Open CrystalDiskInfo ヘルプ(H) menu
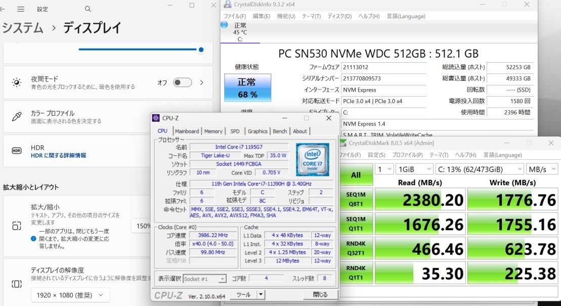 369,17
